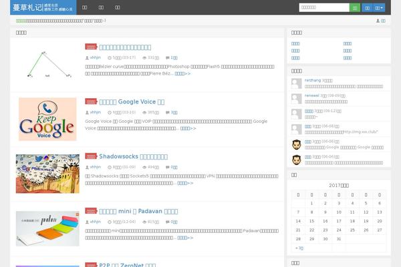This screenshot has width=401, height=267.
Task: Select calendar date 31
Action: (x=339, y=239)
